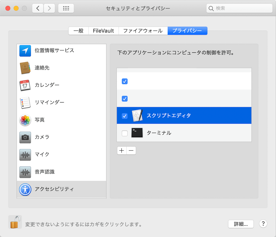Uncheck the topmost app permission checkbox
276x237 pixels.
(x=124, y=81)
